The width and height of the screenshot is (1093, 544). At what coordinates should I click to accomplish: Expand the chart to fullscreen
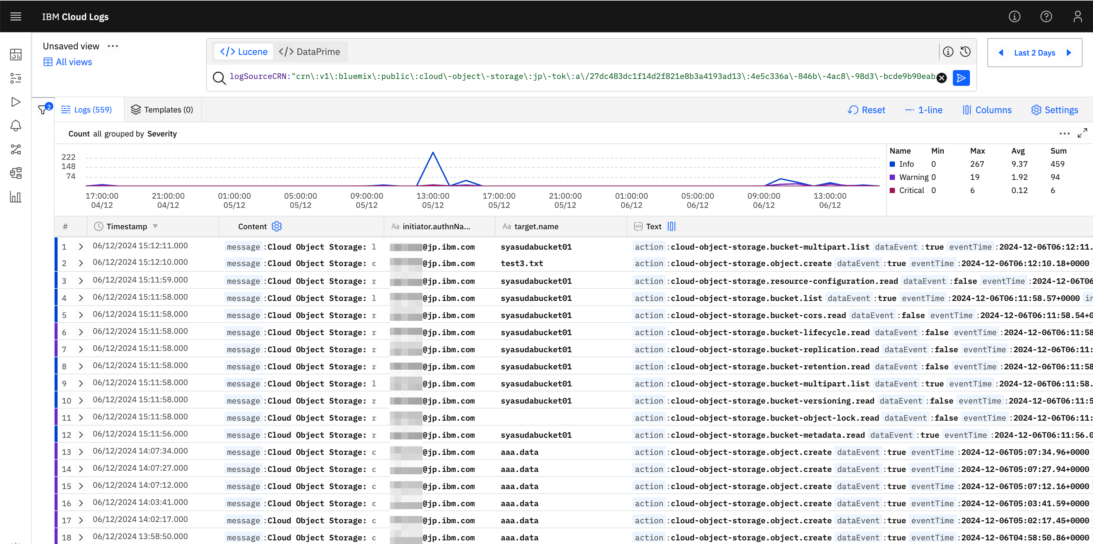pos(1082,133)
